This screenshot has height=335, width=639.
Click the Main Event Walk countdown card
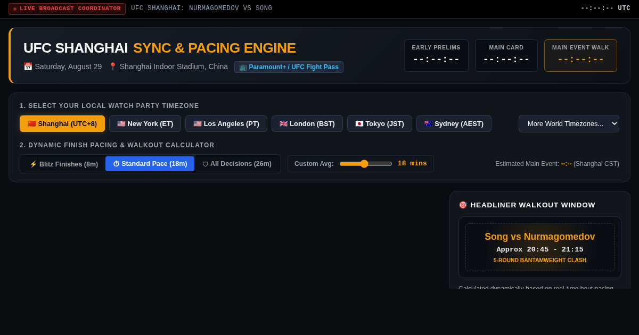580,55
